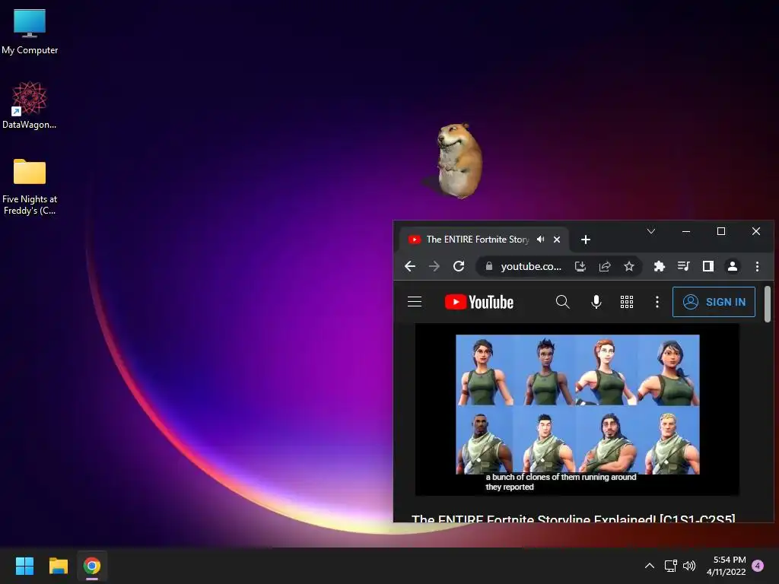The image size is (779, 584).
Task: Show hidden tray icons chevron
Action: coord(650,566)
